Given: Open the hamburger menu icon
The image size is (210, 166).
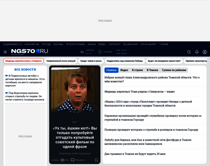Looking at the screenshot, I should coord(5,52).
